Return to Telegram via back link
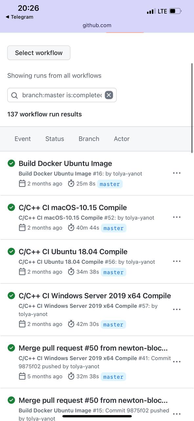Screen dimensions: 194x421 [x=19, y=17]
